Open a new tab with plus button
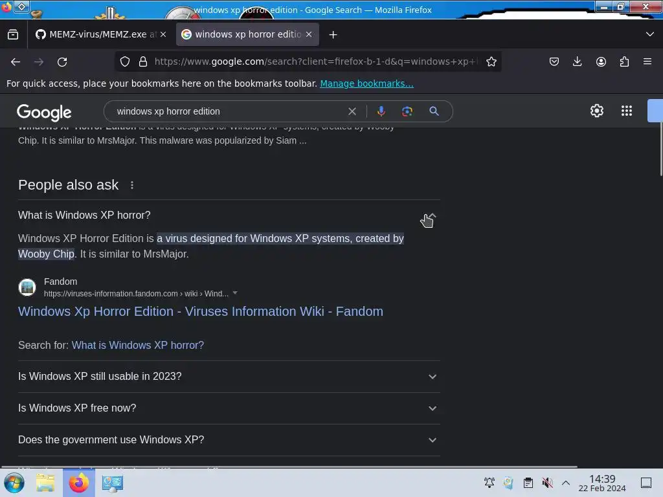Image resolution: width=663 pixels, height=497 pixels. (333, 35)
